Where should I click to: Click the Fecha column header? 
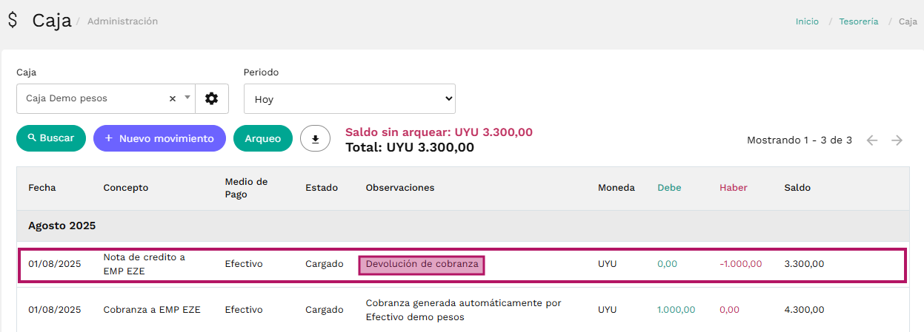pos(42,188)
